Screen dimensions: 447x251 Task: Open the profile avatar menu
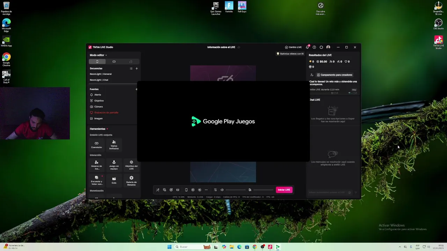click(328, 47)
